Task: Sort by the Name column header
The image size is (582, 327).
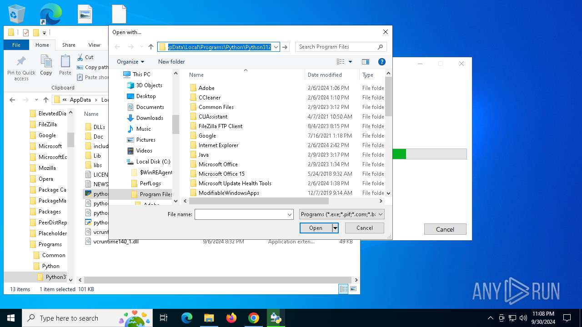Action: click(x=196, y=75)
